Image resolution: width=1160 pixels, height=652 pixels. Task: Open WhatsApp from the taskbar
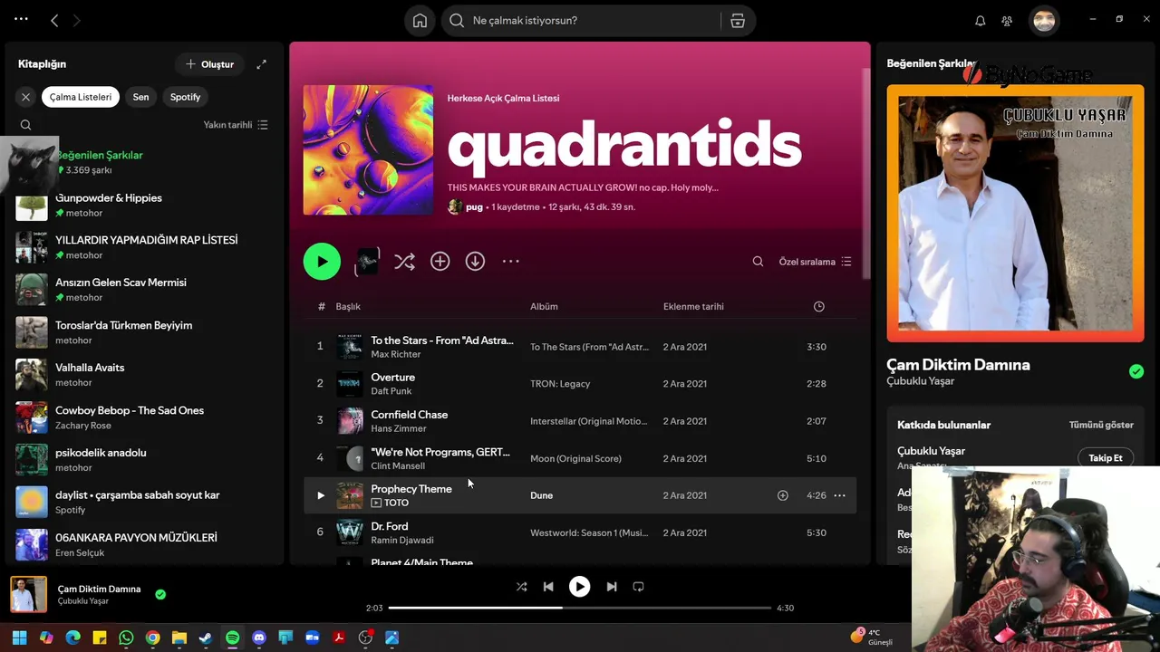[126, 638]
